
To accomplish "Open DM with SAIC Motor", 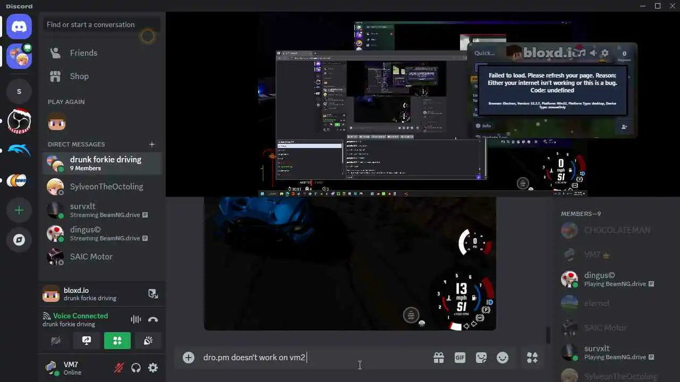I will [x=102, y=257].
